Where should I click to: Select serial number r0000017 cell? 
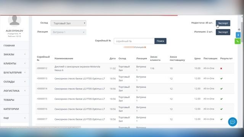click(x=42, y=119)
